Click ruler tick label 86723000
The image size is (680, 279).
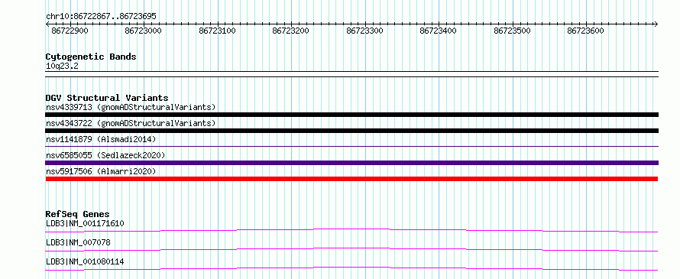[x=143, y=31]
